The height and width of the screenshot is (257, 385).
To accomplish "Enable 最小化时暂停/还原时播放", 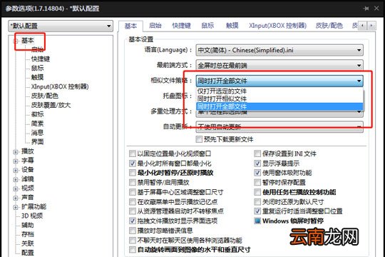I will (x=133, y=173).
